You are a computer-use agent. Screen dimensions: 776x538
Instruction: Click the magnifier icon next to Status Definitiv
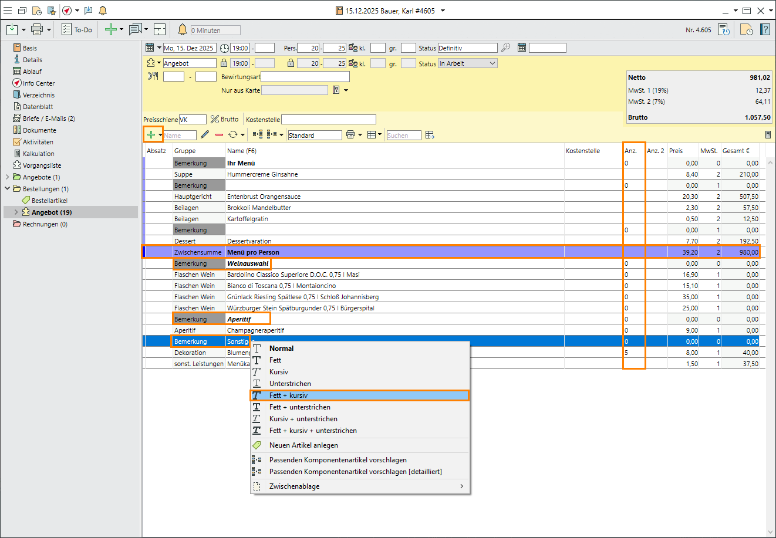coord(505,48)
